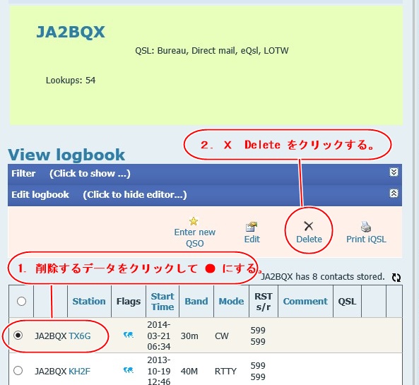This screenshot has width=419, height=385.
Task: Sort the table by Start Time column
Action: point(163,302)
